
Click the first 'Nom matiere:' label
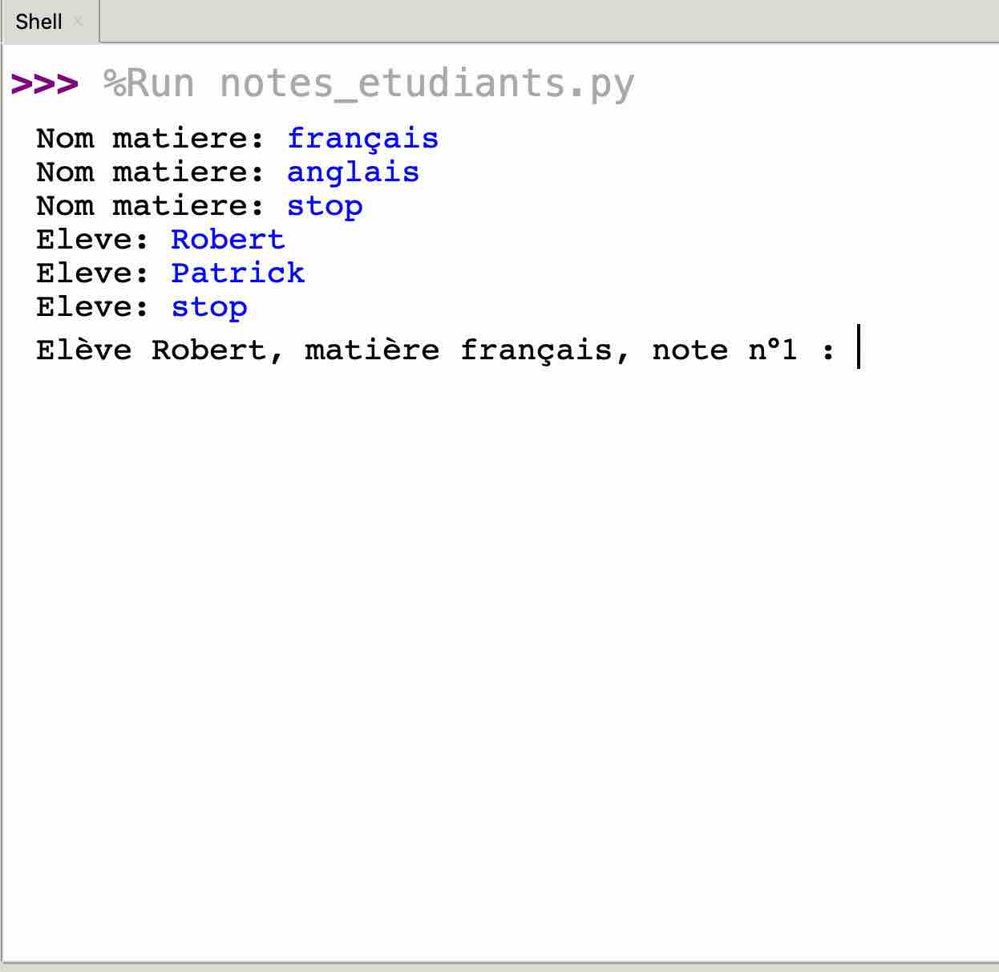(150, 139)
